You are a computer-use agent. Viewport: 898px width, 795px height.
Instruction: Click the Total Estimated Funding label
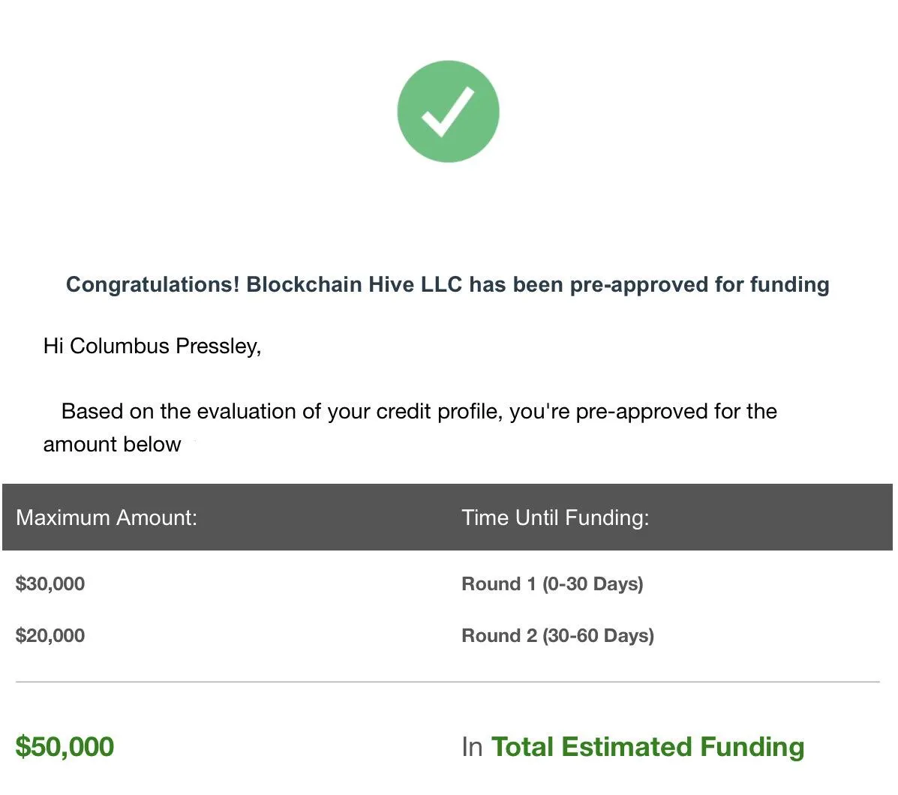point(647,747)
